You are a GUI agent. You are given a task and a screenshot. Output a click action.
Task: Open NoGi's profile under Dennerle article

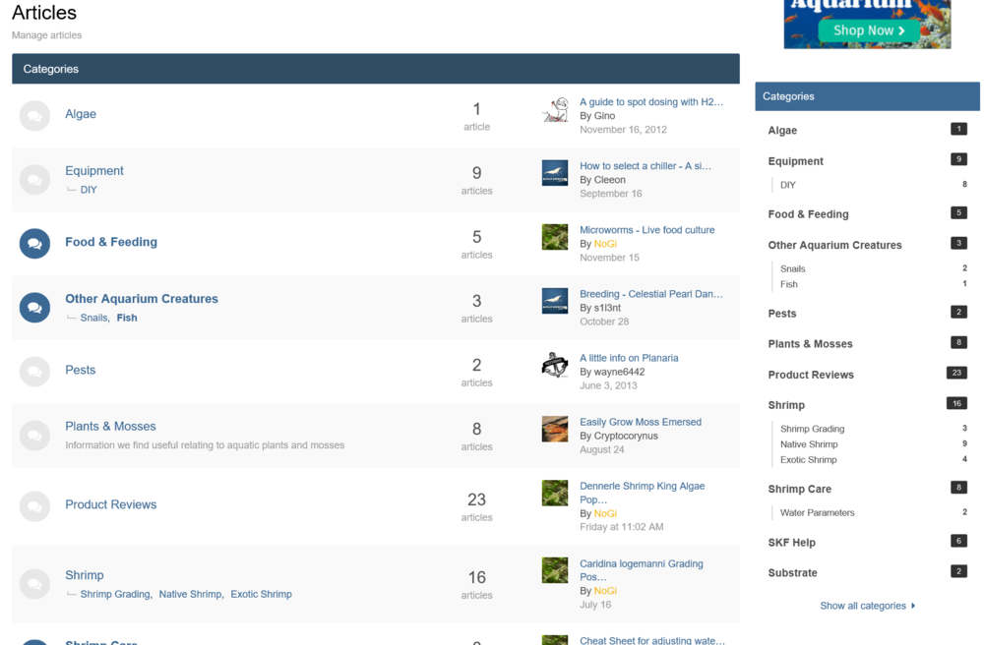point(605,513)
